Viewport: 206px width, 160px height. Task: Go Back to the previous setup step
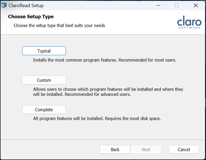point(115,150)
